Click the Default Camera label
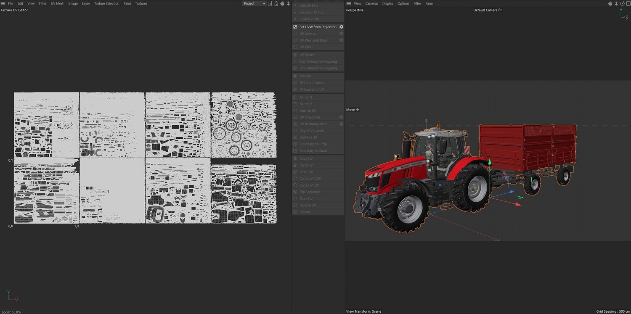631x314 pixels. tap(485, 10)
